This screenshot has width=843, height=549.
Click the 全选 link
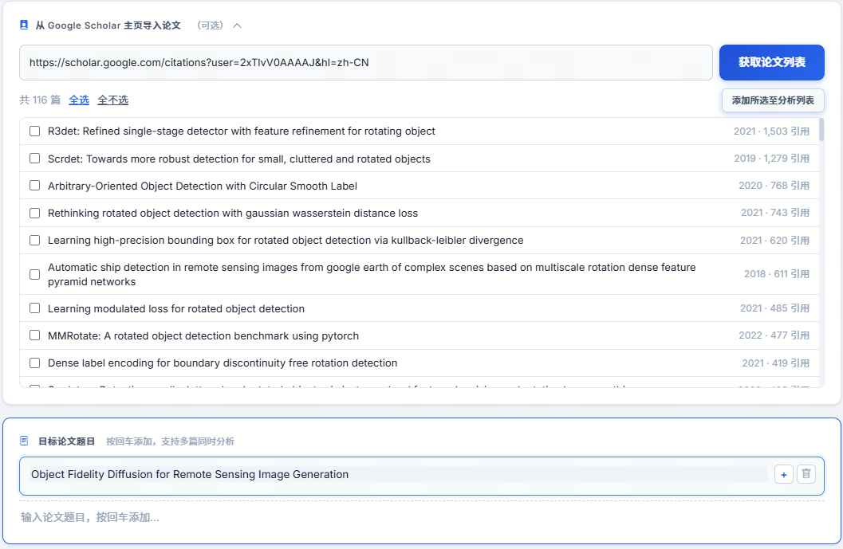(79, 100)
